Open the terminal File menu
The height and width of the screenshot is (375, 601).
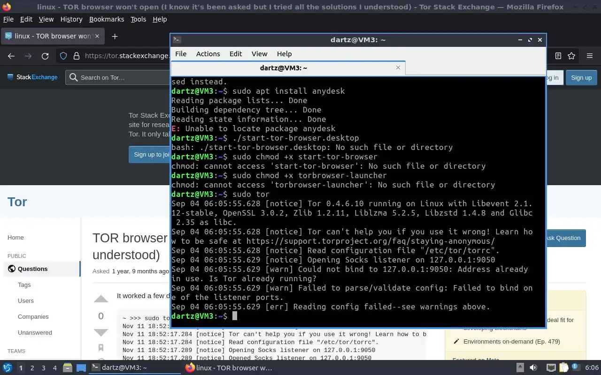click(x=181, y=54)
